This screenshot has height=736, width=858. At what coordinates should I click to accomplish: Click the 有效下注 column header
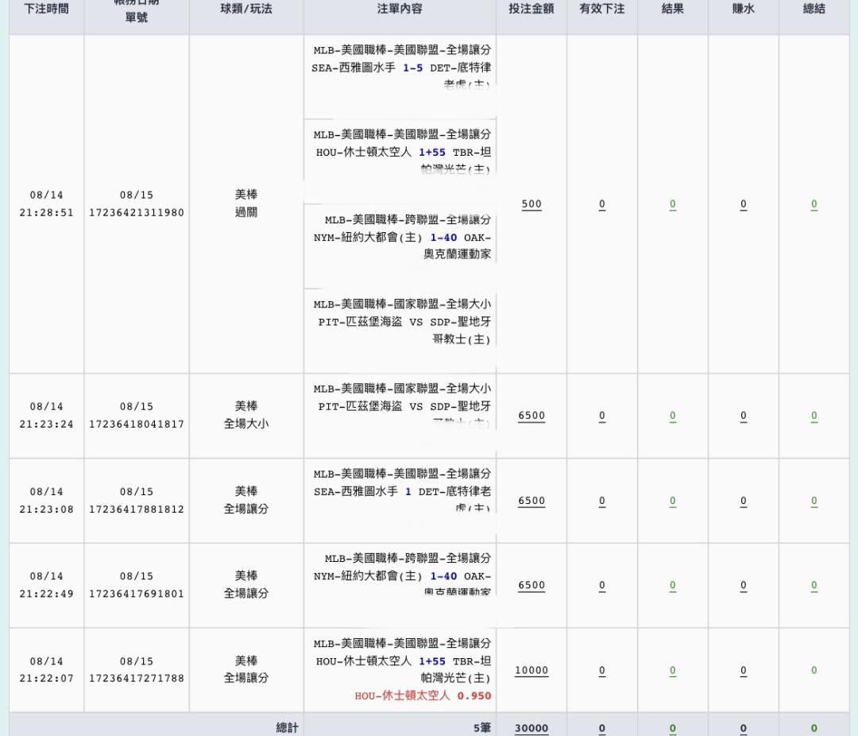pyautogui.click(x=602, y=9)
